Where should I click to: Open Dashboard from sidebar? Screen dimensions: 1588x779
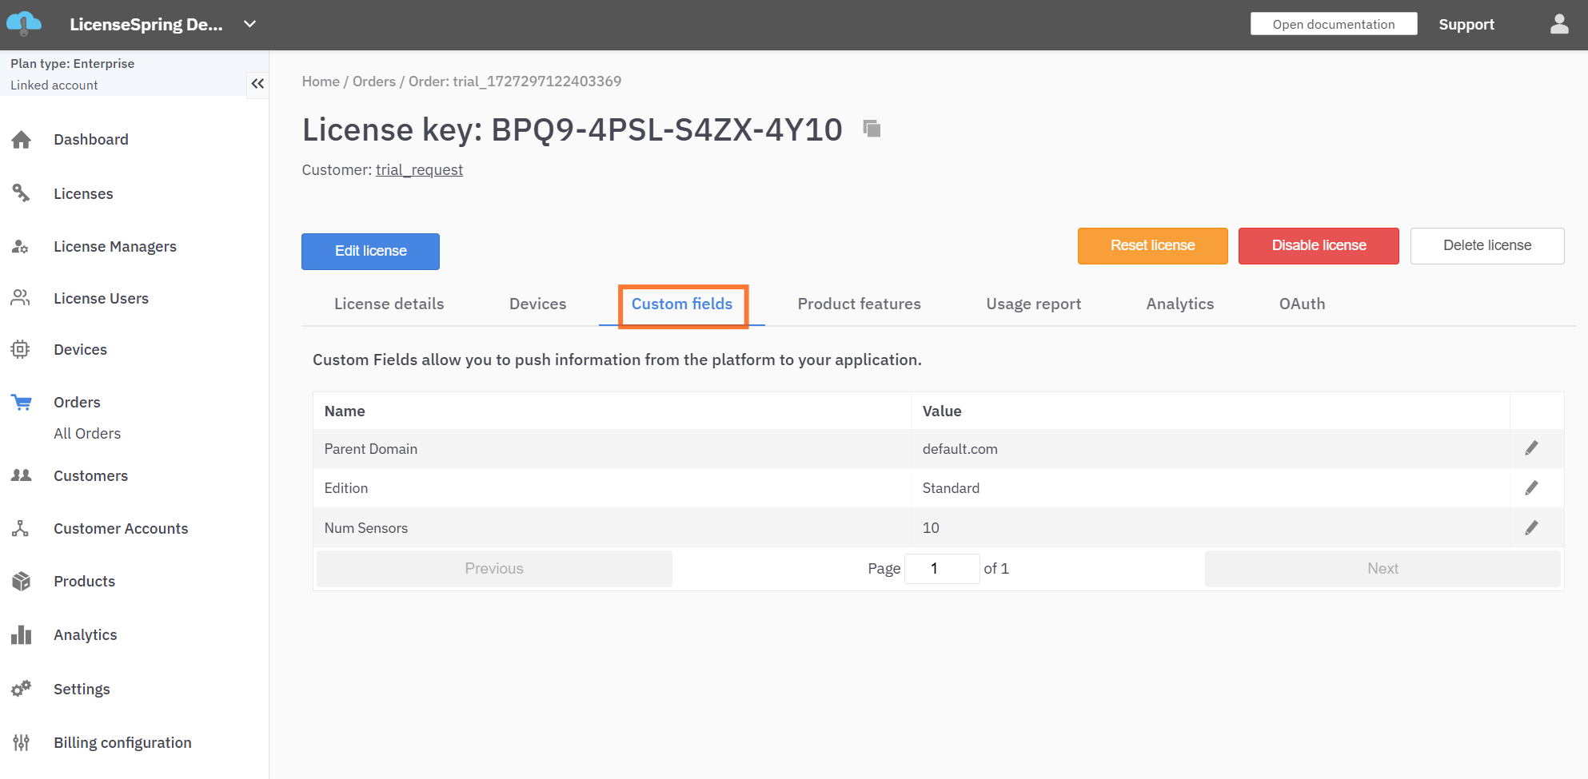click(90, 140)
